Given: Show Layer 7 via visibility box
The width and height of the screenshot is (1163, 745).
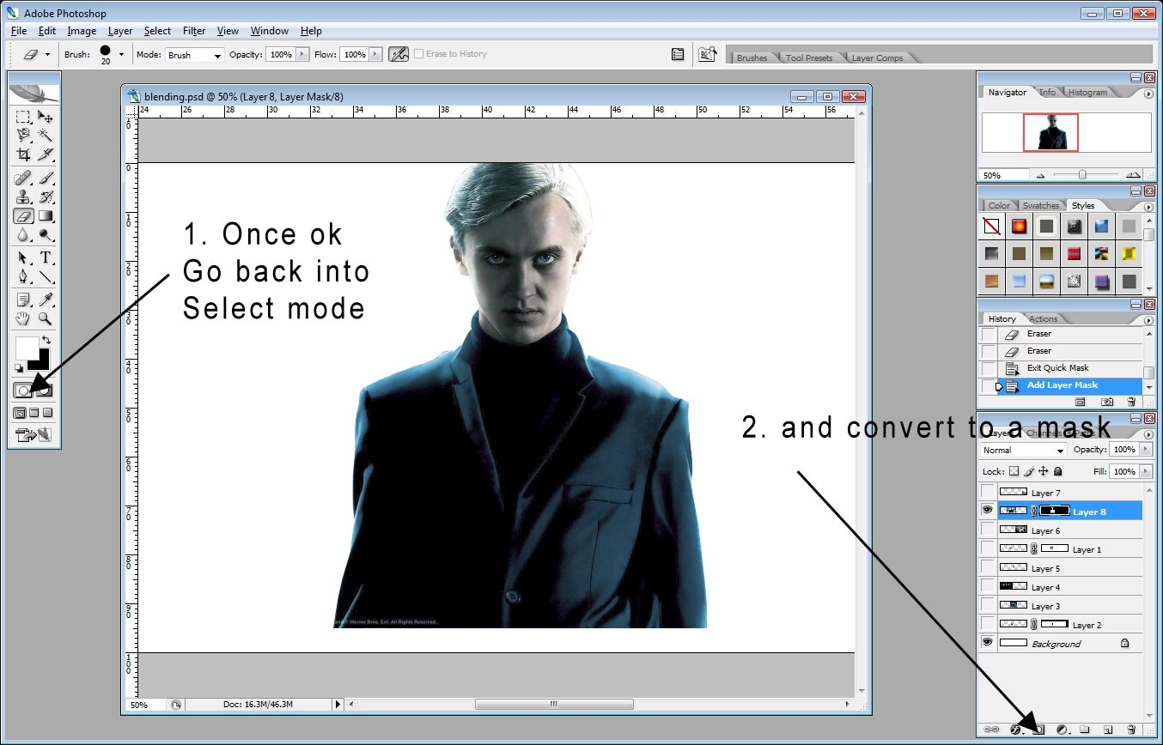Looking at the screenshot, I should tap(988, 492).
